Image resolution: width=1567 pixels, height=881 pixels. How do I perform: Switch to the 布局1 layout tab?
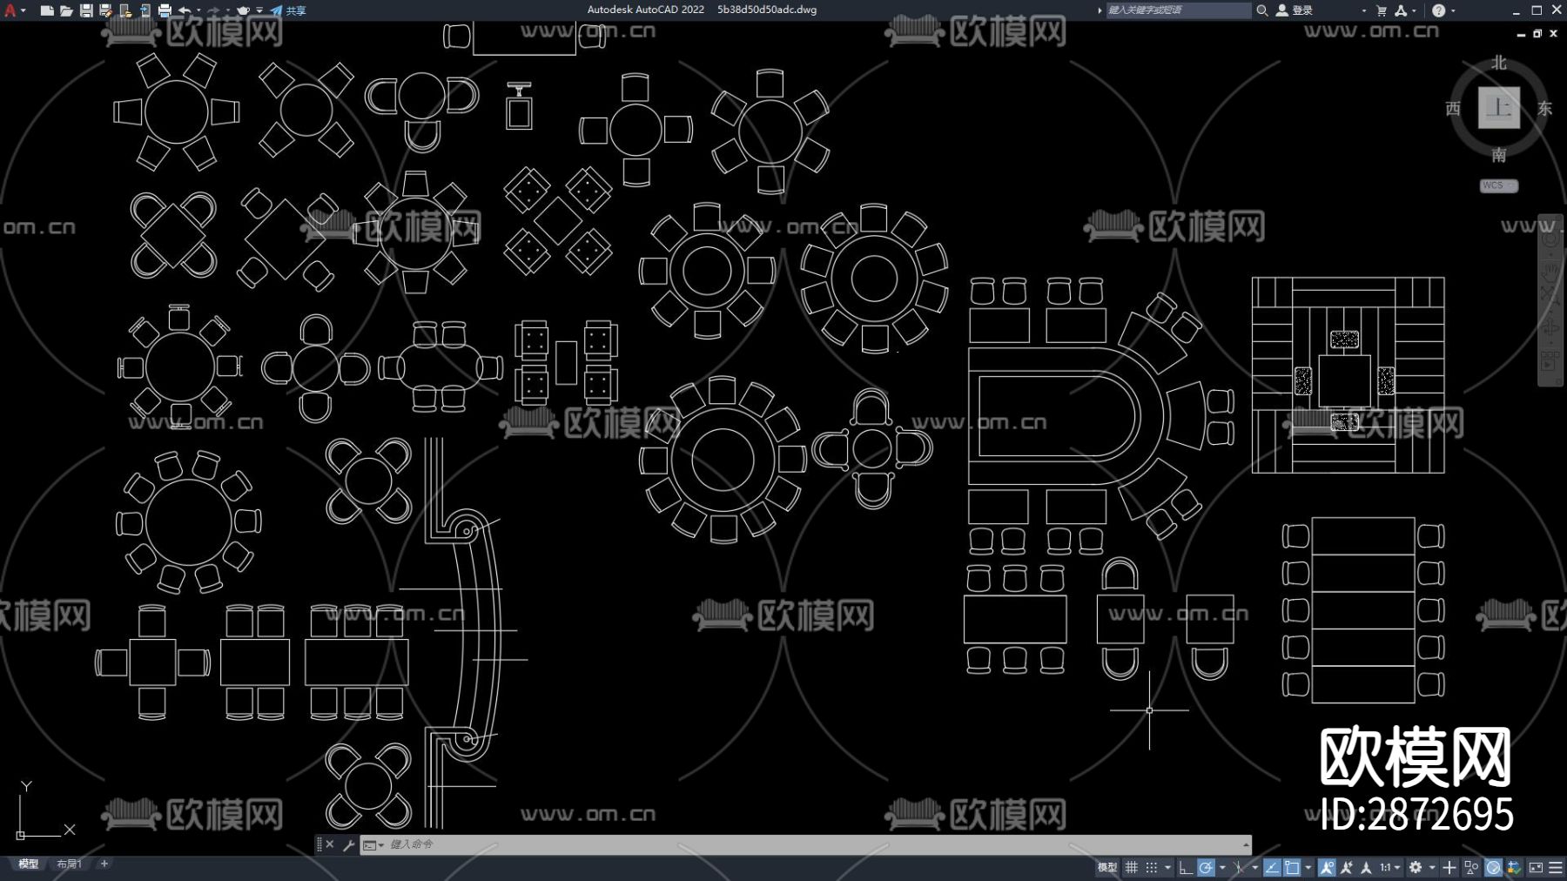pyautogui.click(x=69, y=864)
